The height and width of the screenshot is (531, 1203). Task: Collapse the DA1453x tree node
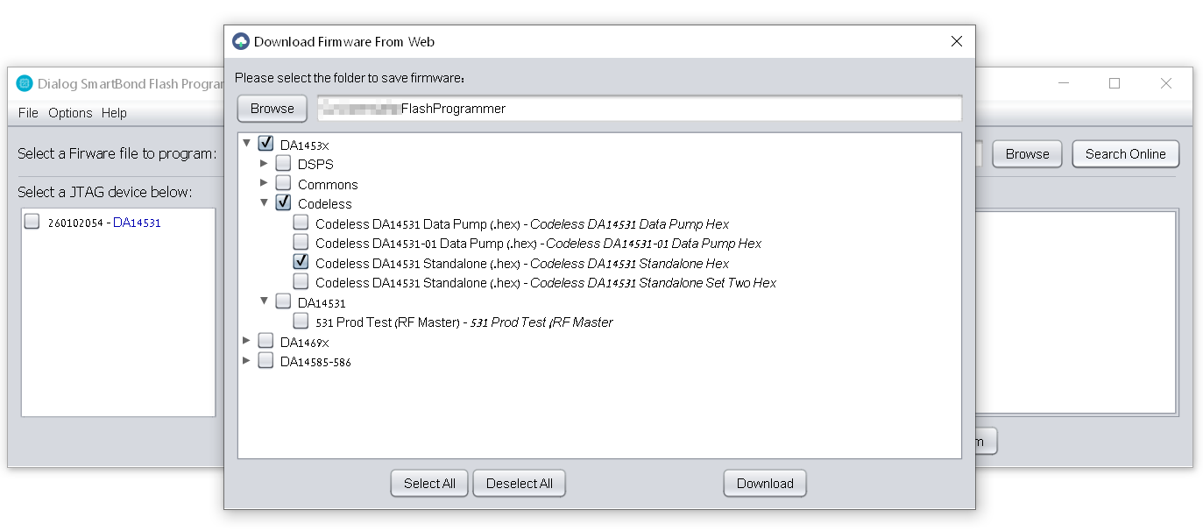click(x=247, y=143)
